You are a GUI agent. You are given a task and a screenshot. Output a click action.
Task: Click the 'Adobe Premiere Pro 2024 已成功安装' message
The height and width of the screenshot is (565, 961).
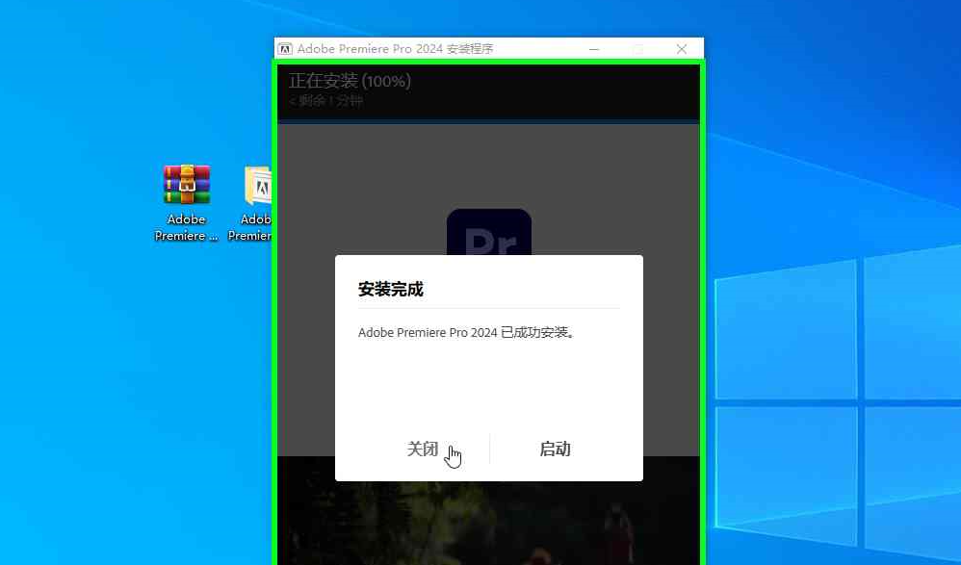(x=466, y=332)
